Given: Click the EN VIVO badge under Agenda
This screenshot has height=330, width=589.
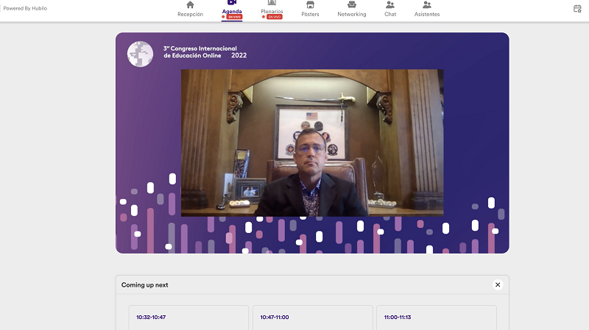Looking at the screenshot, I should point(234,17).
